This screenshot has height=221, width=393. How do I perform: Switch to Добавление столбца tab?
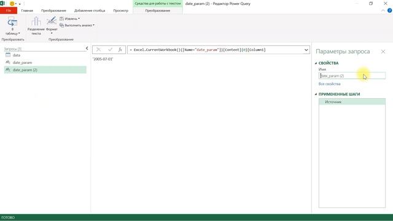pos(90,10)
